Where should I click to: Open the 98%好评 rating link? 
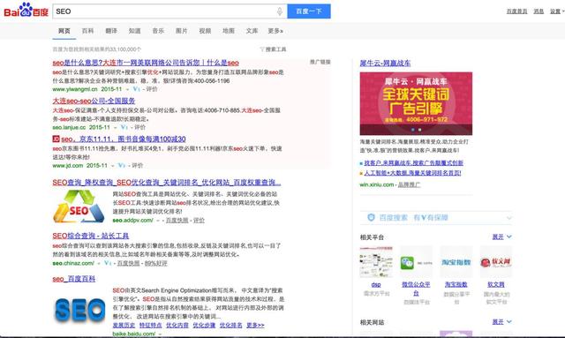(x=155, y=263)
